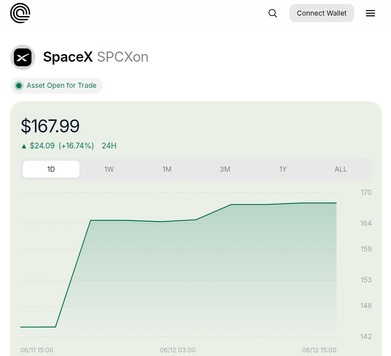Click the 06/12 03:00 axis marker

coord(178,350)
